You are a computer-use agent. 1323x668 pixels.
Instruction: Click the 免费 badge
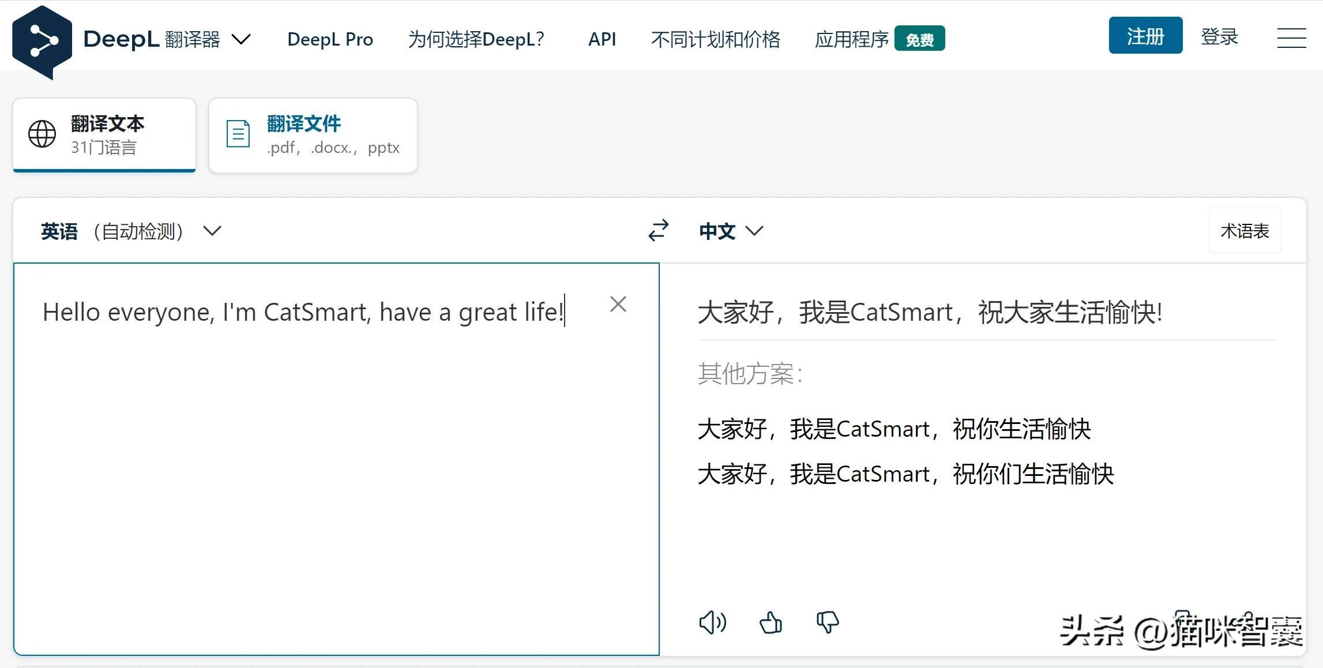pyautogui.click(x=919, y=39)
